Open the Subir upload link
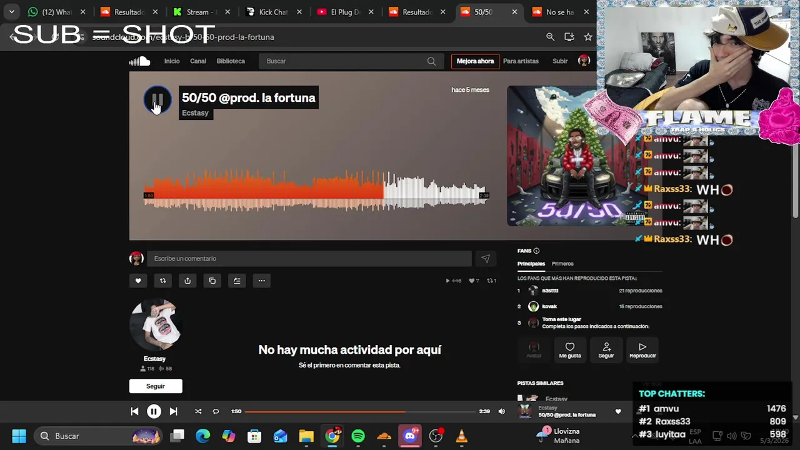 tap(560, 61)
